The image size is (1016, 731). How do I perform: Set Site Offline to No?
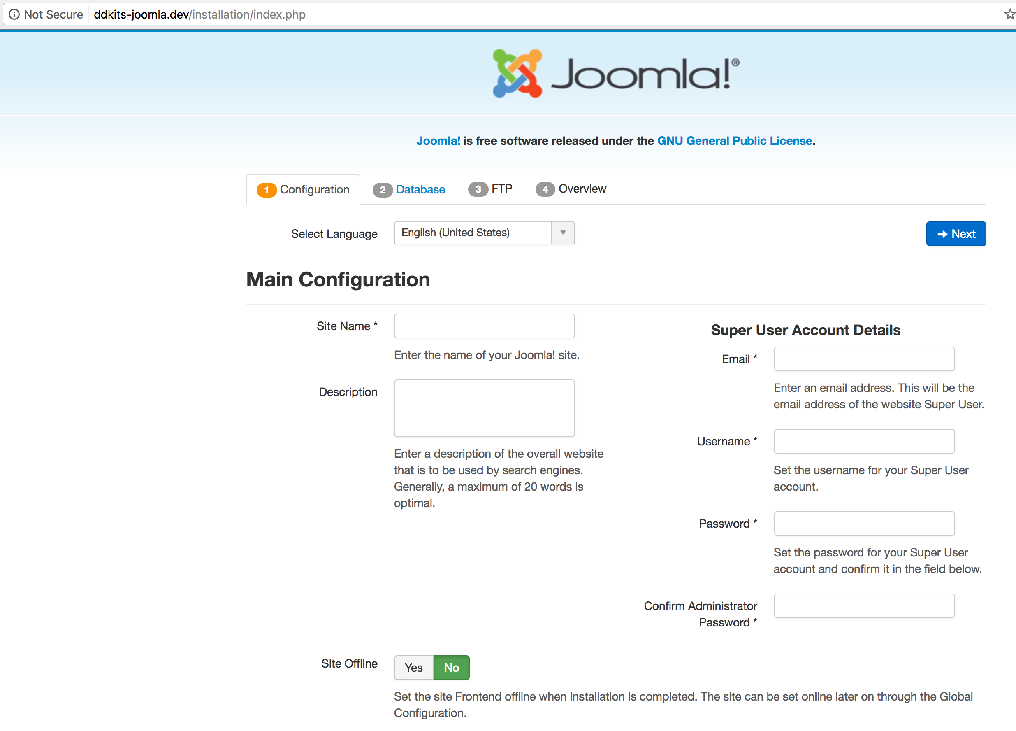pyautogui.click(x=451, y=667)
